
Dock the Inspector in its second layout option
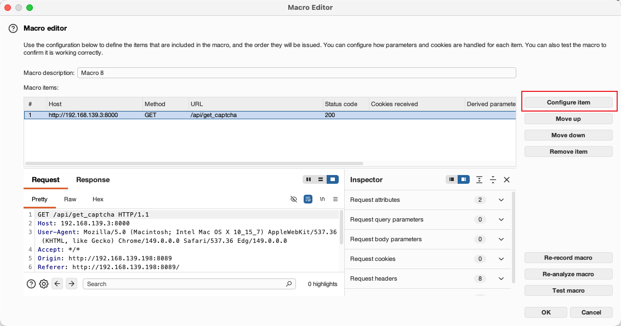coord(463,179)
